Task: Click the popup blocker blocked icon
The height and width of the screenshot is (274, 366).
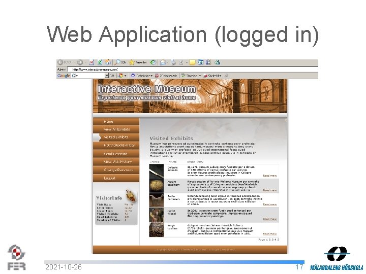Action: click(157, 76)
